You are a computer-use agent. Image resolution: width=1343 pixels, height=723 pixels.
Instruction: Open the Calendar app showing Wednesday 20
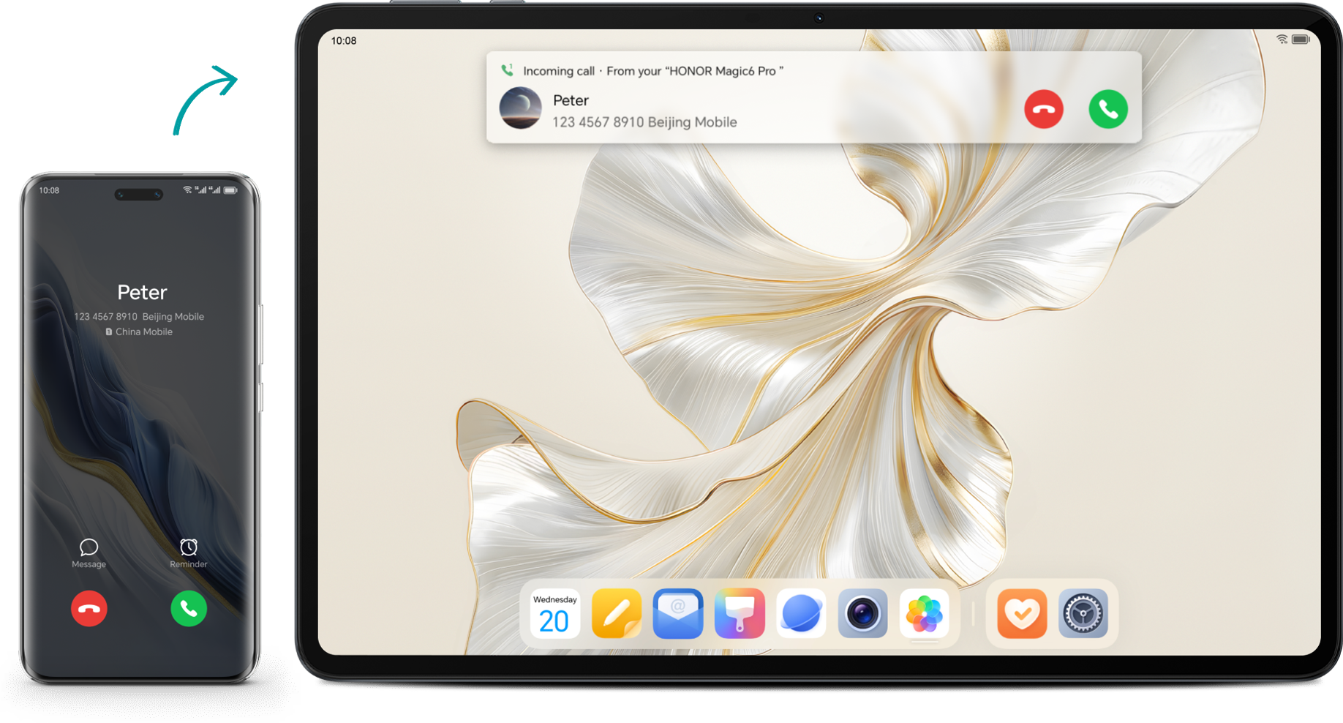click(554, 613)
